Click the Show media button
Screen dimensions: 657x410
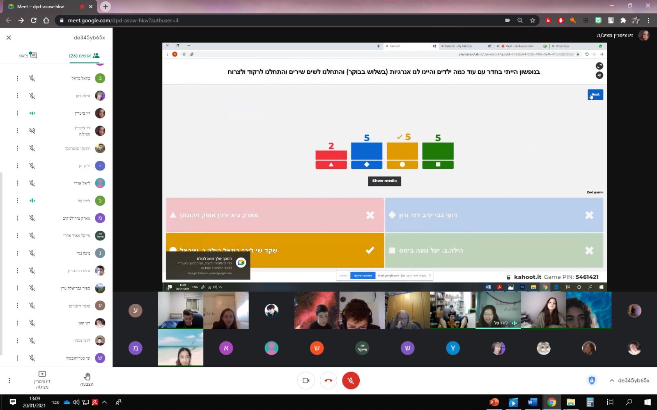(384, 181)
